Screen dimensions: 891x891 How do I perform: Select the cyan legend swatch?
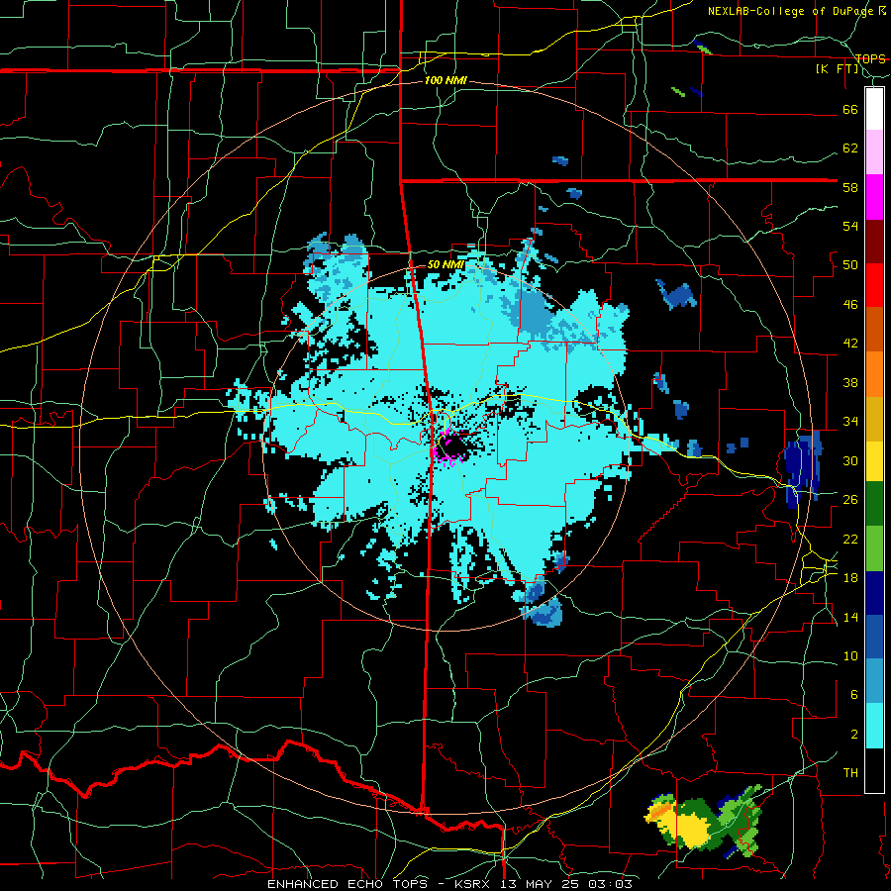[x=874, y=726]
